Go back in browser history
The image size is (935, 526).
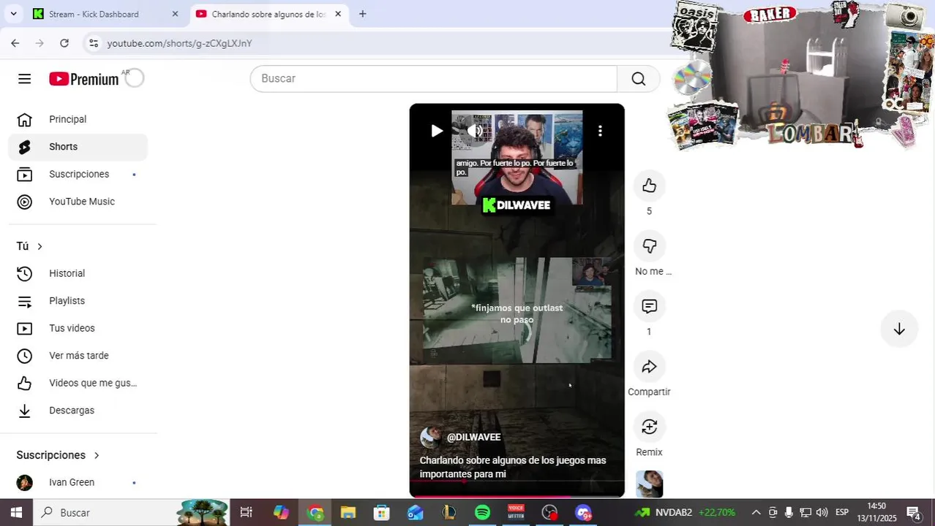pyautogui.click(x=15, y=43)
